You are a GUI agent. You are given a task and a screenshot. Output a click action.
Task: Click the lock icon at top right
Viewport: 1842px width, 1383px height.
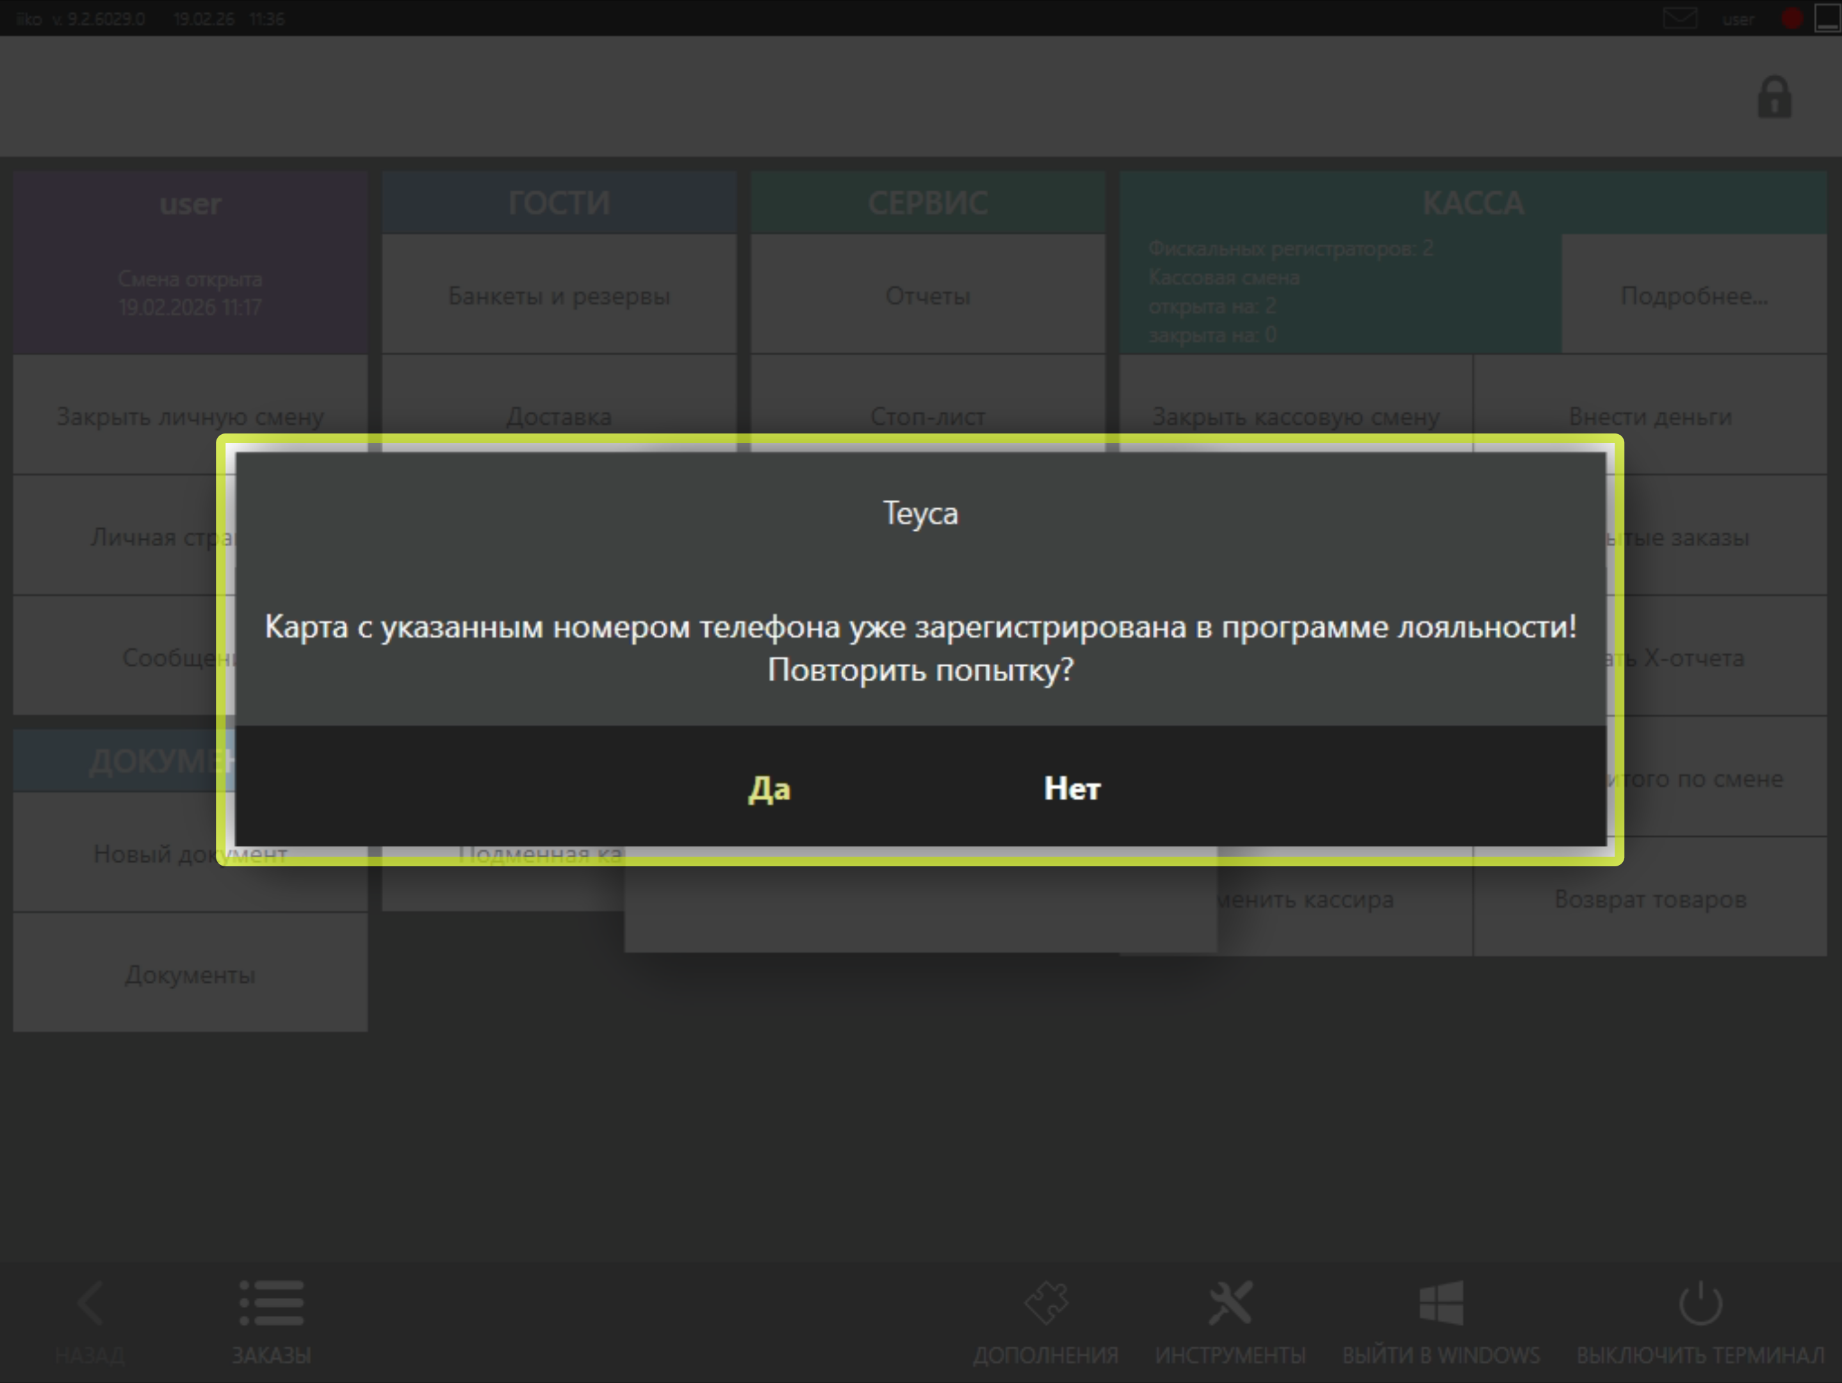pyautogui.click(x=1773, y=98)
